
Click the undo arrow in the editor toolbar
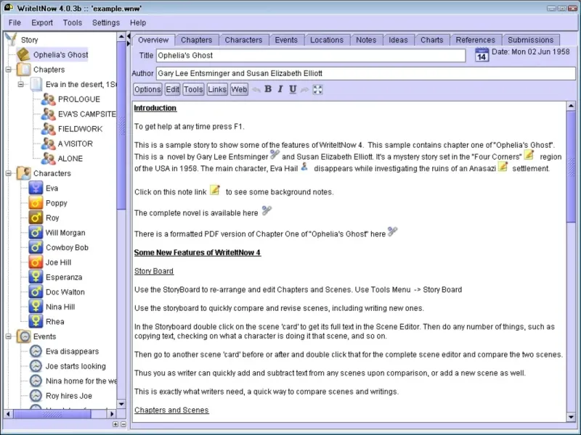[256, 89]
